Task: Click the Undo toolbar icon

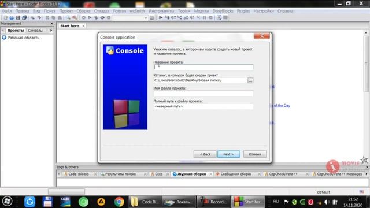Action: 32,18
